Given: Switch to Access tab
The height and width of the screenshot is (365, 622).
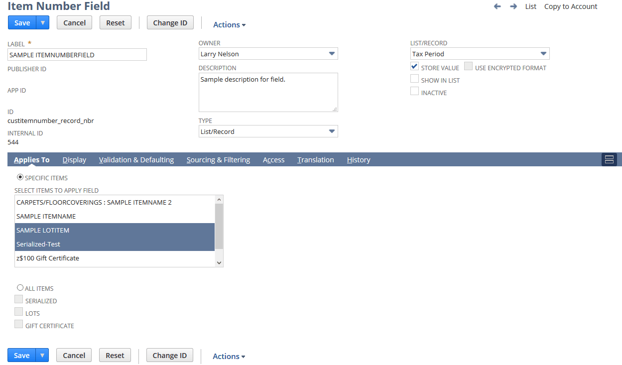Looking at the screenshot, I should click(273, 160).
